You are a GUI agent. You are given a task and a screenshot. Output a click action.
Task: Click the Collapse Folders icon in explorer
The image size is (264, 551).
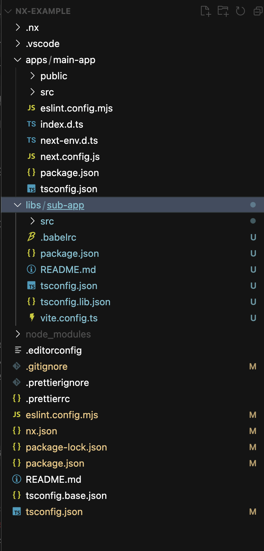click(x=258, y=11)
